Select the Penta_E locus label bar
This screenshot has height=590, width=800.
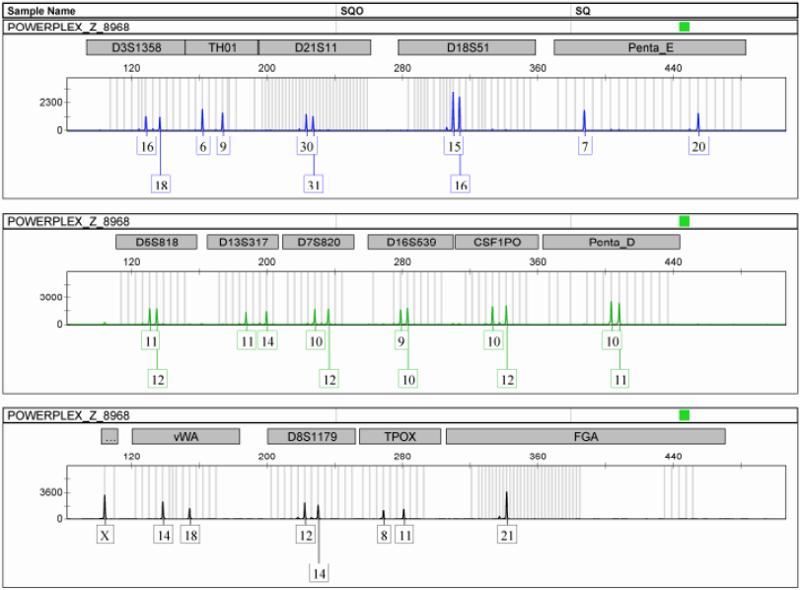(x=649, y=47)
